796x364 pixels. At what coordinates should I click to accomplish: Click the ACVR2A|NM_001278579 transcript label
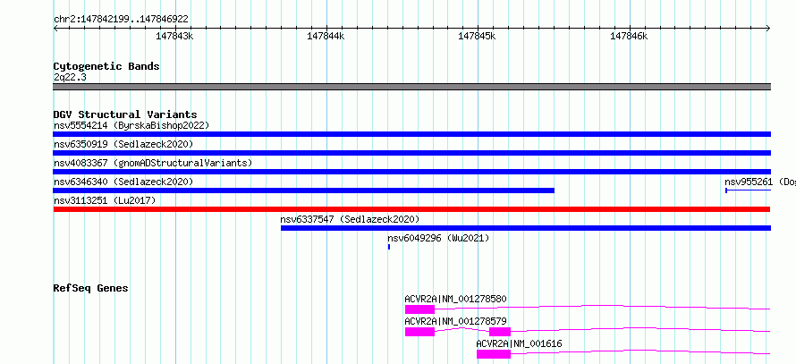[x=455, y=321]
